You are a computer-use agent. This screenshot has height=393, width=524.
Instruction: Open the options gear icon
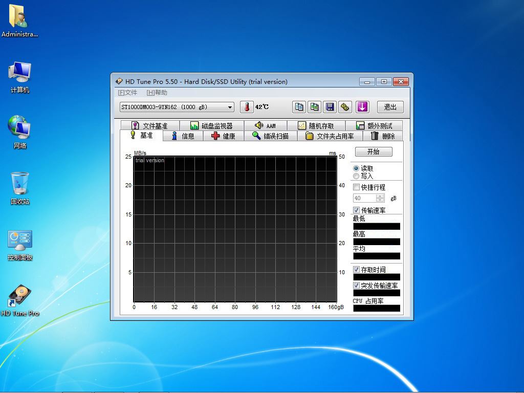tap(345, 107)
